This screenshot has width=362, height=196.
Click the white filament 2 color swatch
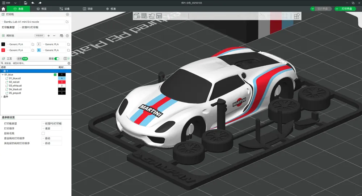[x=39, y=44]
